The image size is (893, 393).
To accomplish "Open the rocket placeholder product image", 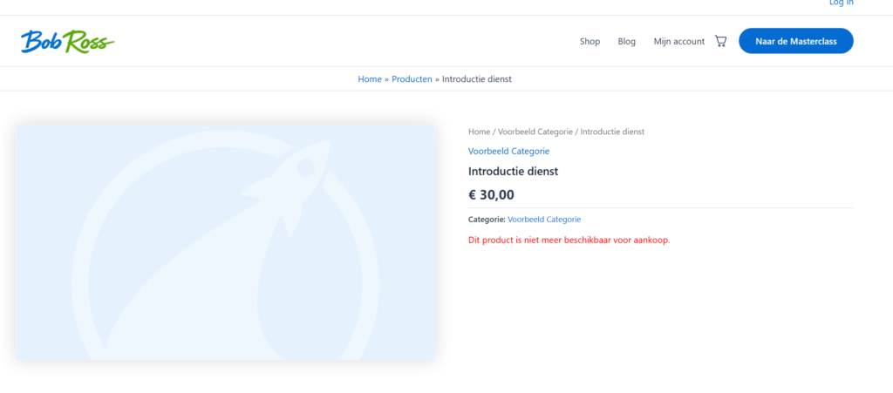I will point(225,241).
